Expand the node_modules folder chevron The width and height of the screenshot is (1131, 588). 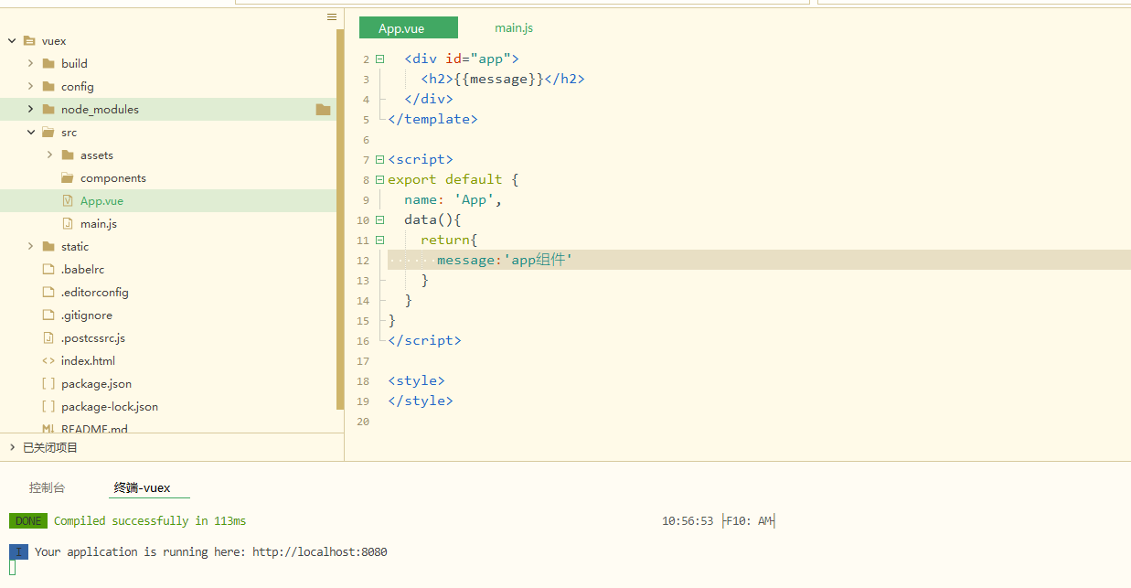[x=30, y=109]
